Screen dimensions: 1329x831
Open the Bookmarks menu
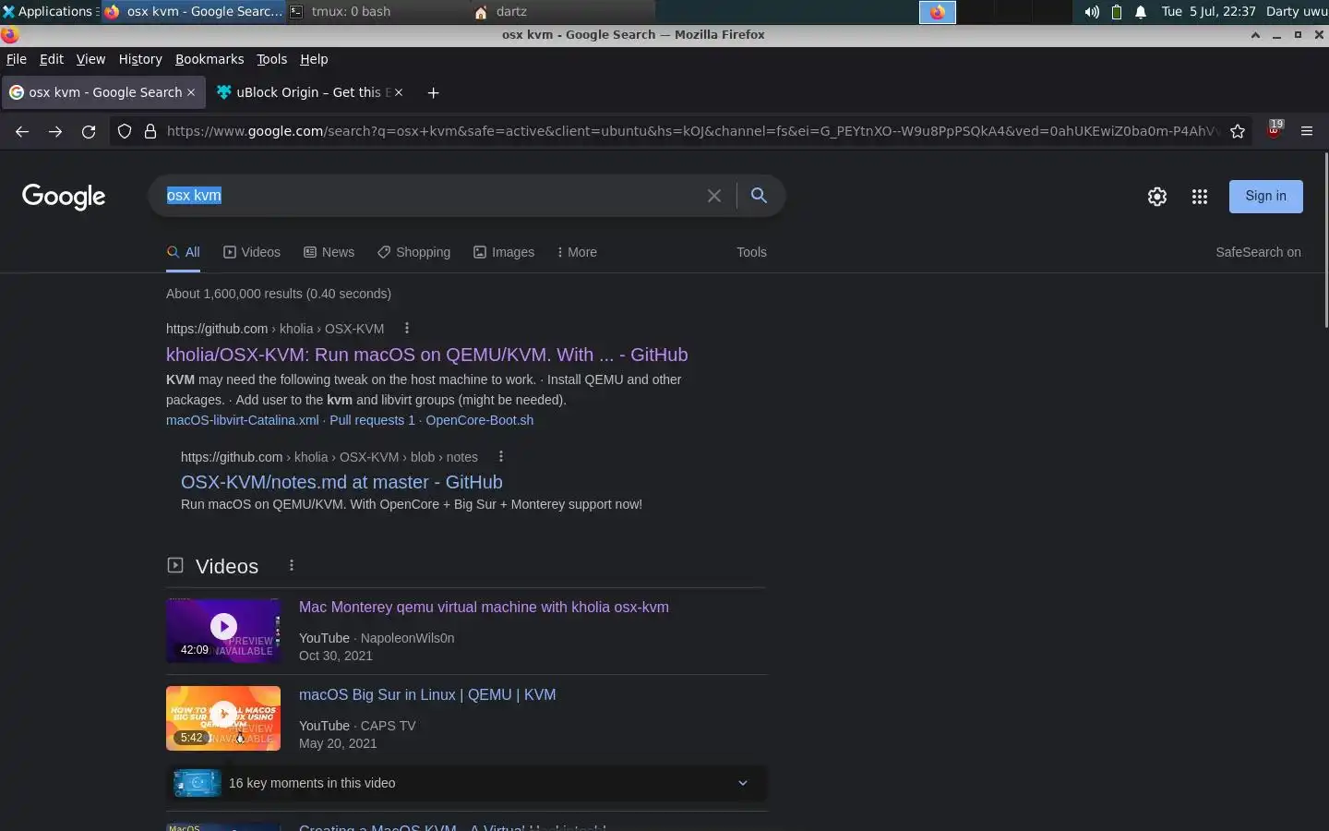click(210, 59)
